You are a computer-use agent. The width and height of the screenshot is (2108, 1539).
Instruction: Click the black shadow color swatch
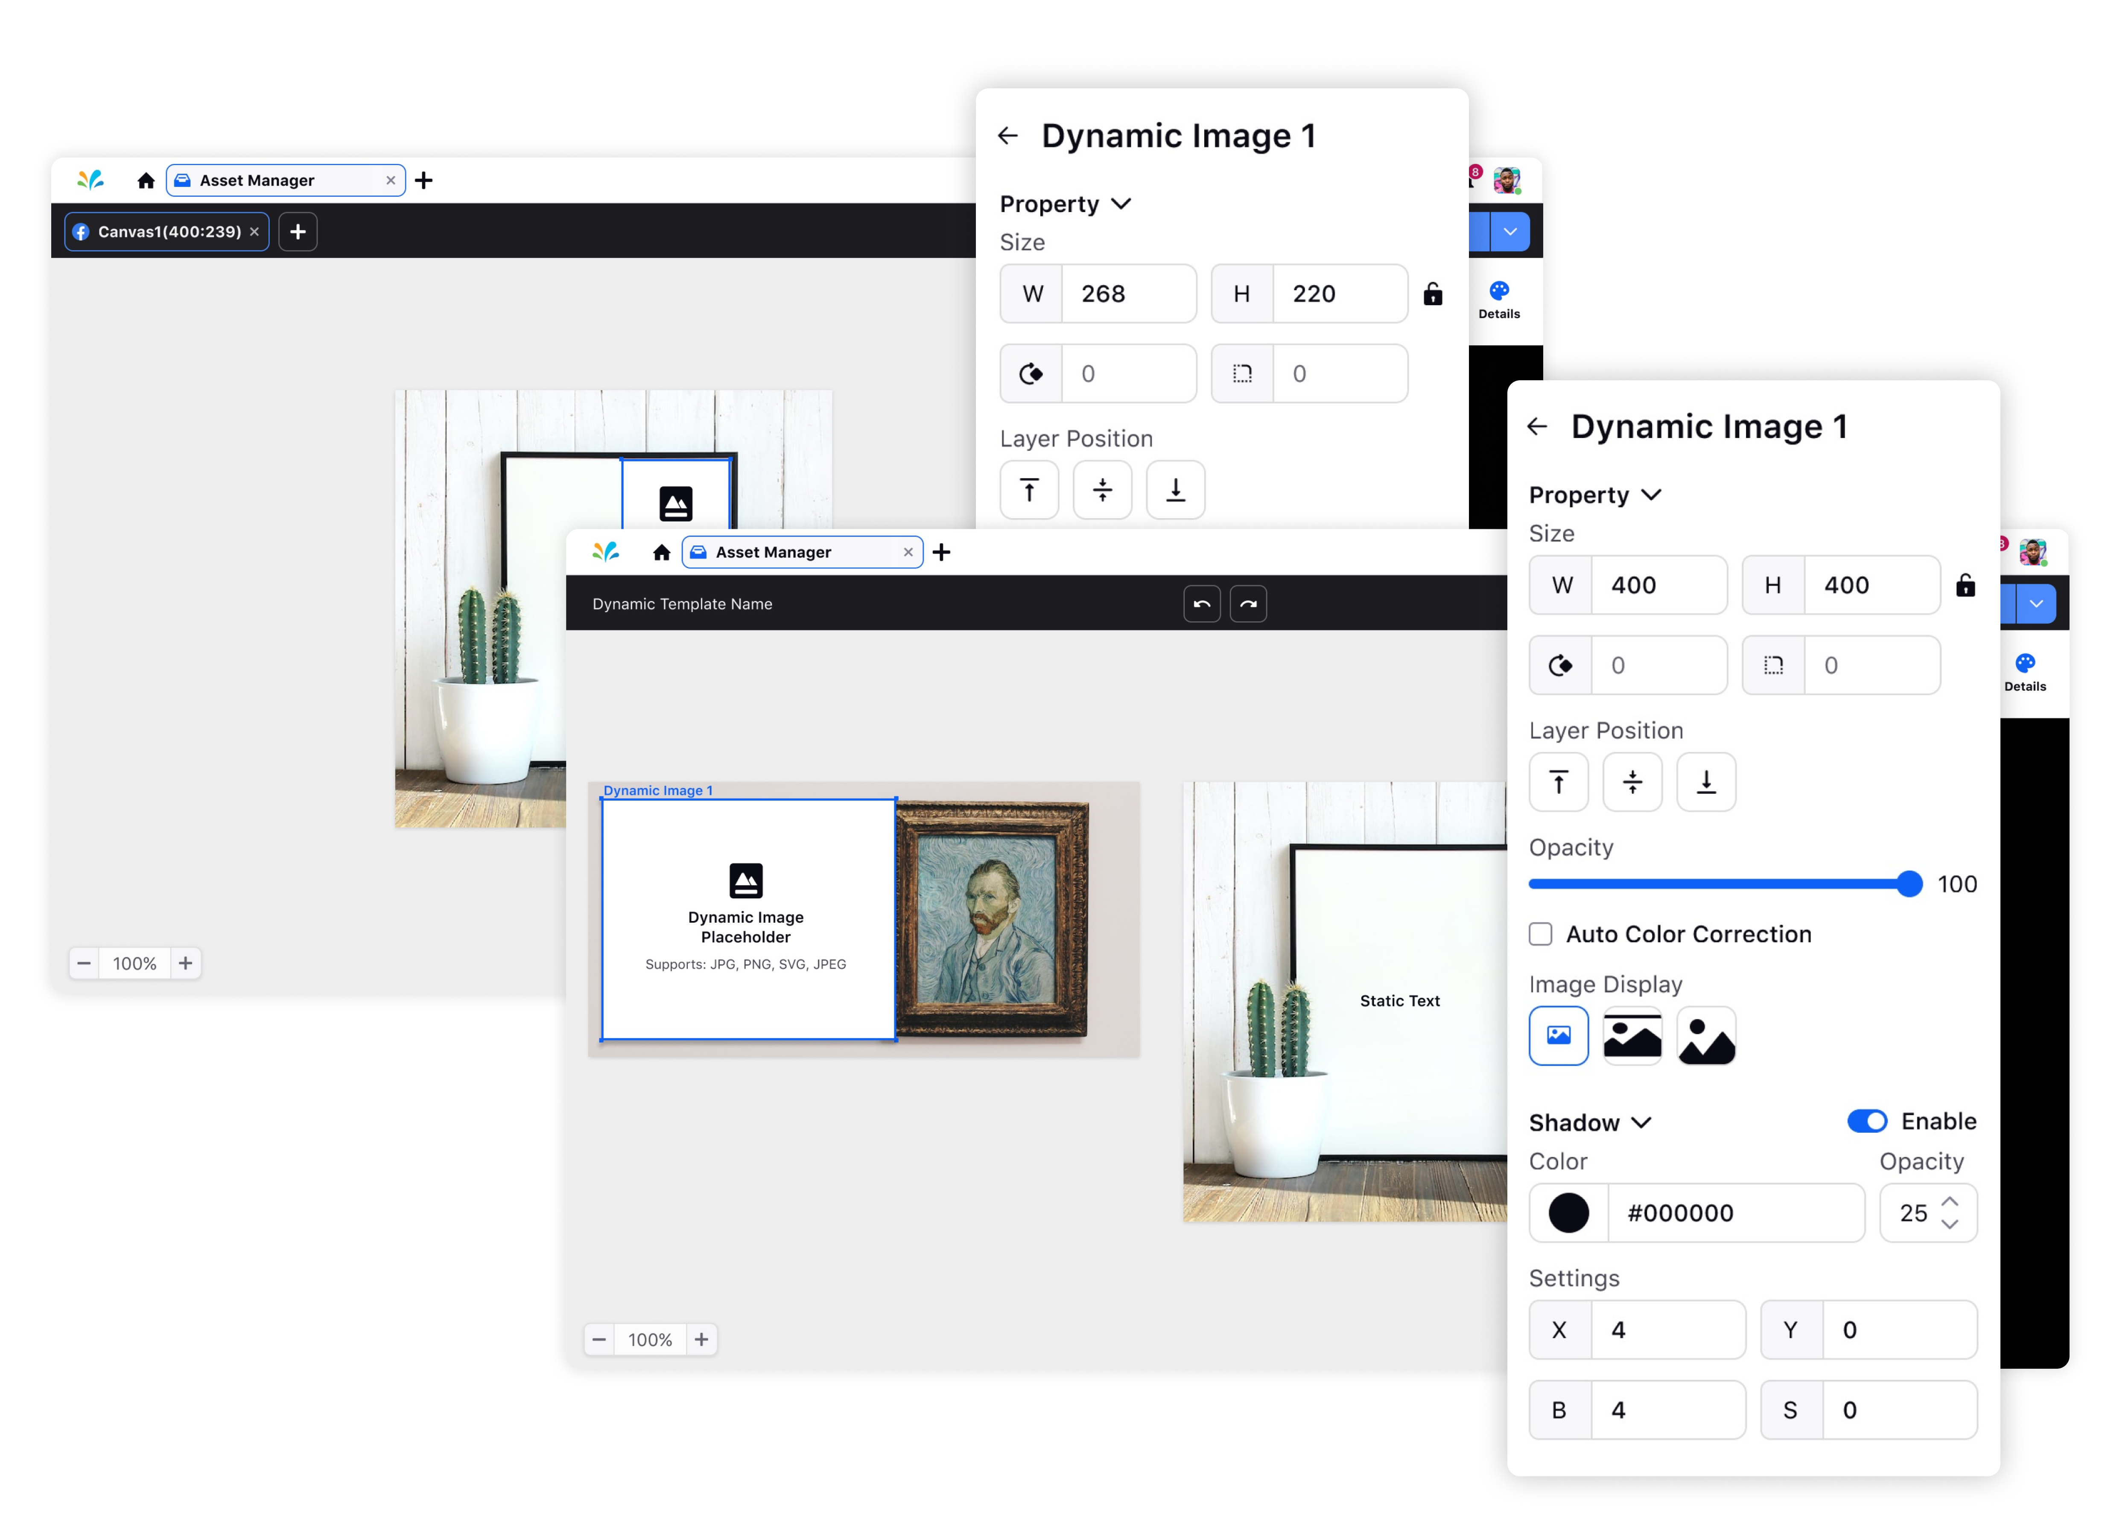click(1568, 1212)
